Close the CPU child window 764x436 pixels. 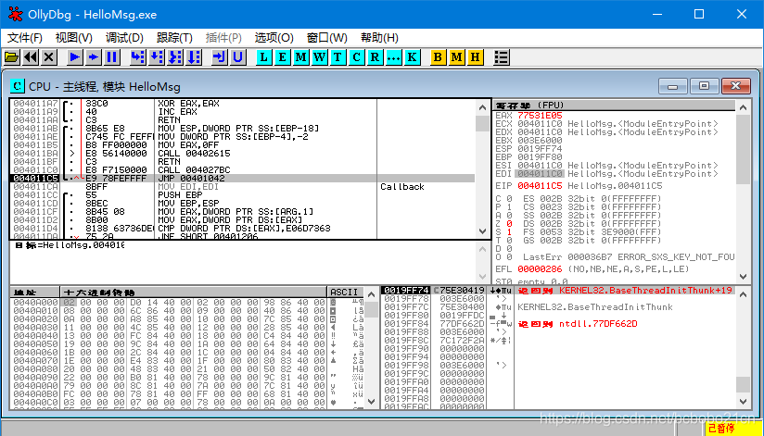pos(735,86)
